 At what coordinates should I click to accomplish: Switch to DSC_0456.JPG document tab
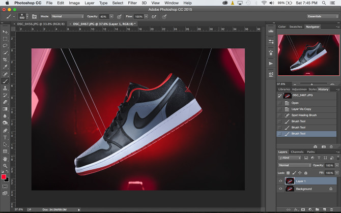pyautogui.click(x=41, y=24)
